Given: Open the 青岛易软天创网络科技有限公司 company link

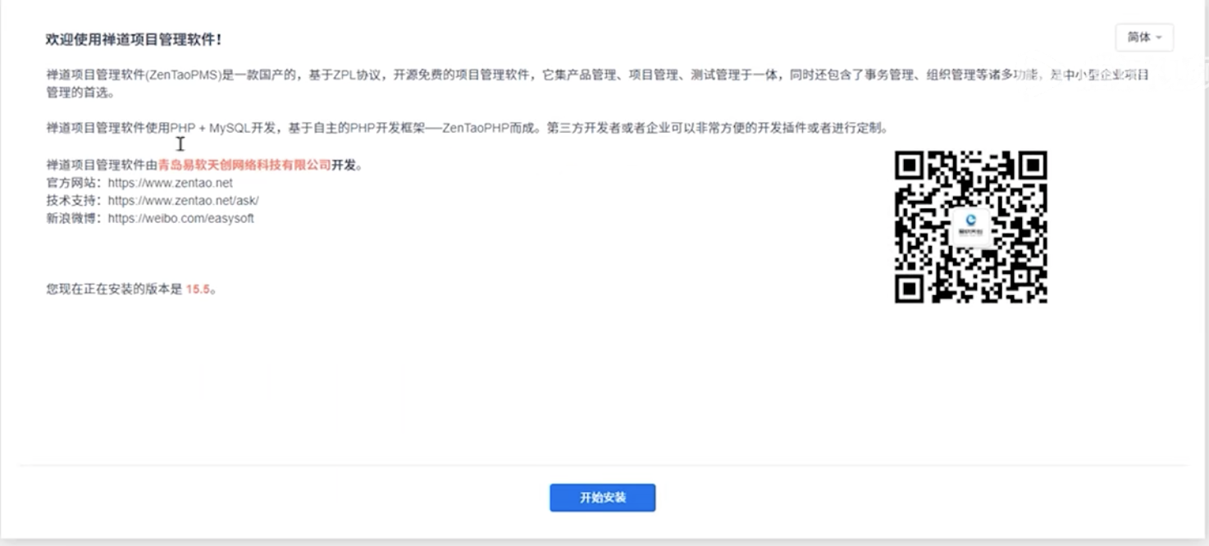Looking at the screenshot, I should 244,165.
